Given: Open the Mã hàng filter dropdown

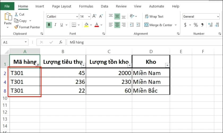Looking at the screenshot, I should click(38, 65).
